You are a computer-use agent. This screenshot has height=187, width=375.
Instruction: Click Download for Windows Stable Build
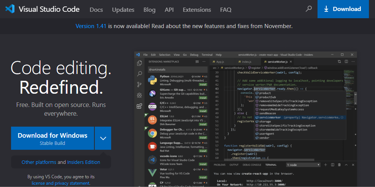(x=53, y=138)
